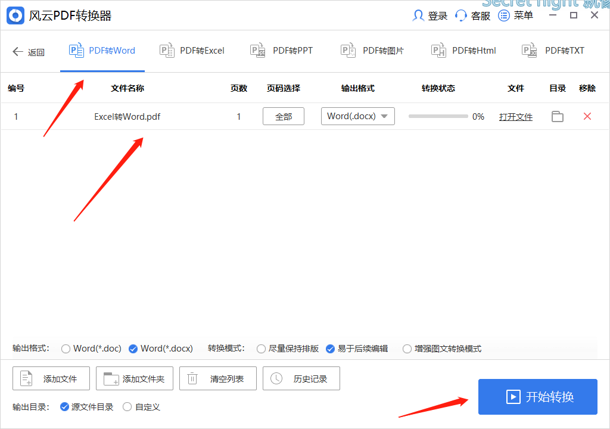Click the trash icon for 清空列表
The image size is (610, 429).
(192, 378)
